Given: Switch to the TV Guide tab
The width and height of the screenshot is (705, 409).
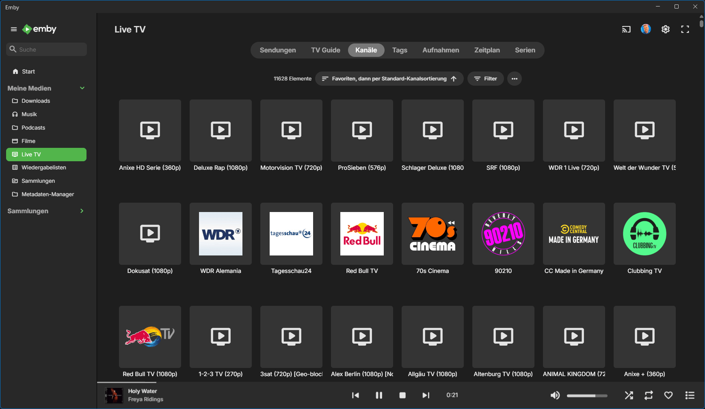Looking at the screenshot, I should coord(325,50).
